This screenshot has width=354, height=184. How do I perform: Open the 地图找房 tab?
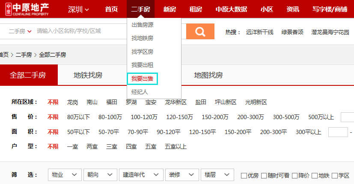click(208, 76)
